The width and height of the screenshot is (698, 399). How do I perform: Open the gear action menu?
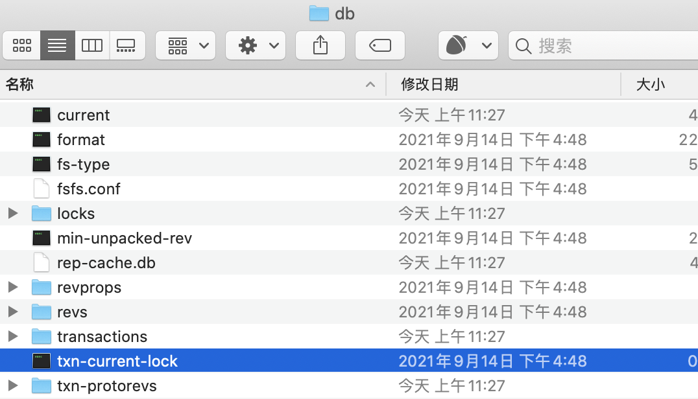pyautogui.click(x=256, y=45)
